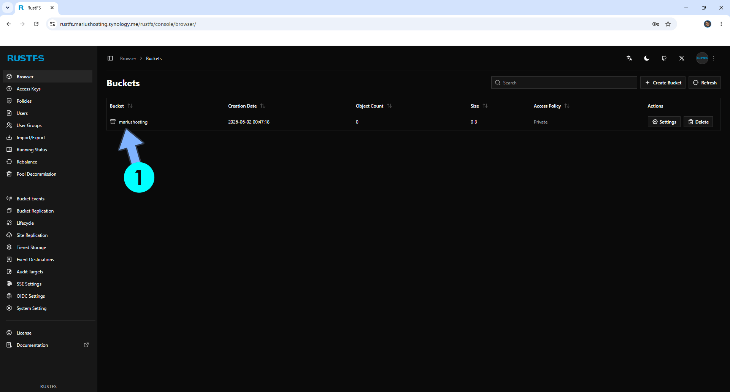Go back in browser history
The width and height of the screenshot is (730, 392).
click(x=9, y=24)
